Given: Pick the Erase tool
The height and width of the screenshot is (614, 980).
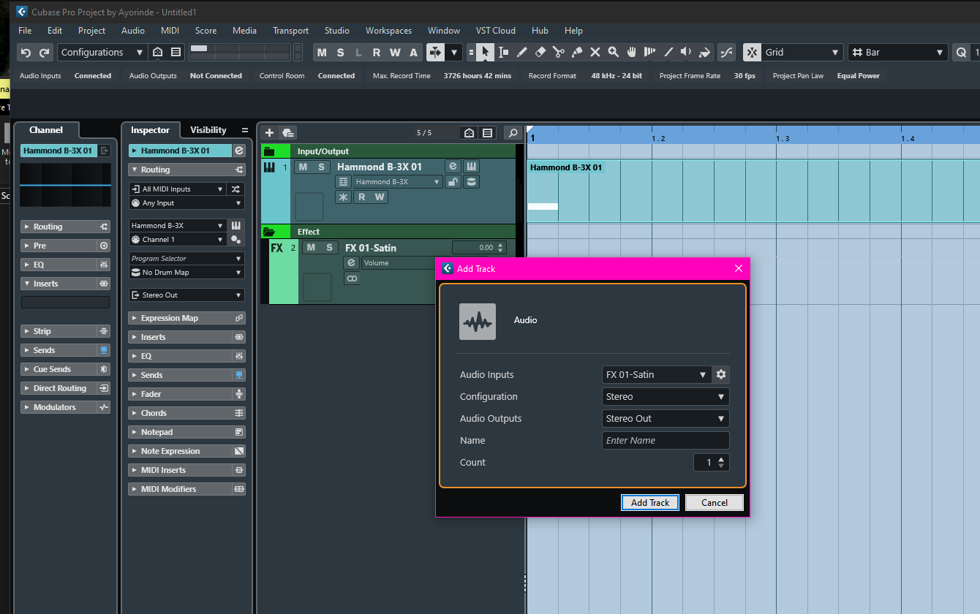Looking at the screenshot, I should [540, 53].
